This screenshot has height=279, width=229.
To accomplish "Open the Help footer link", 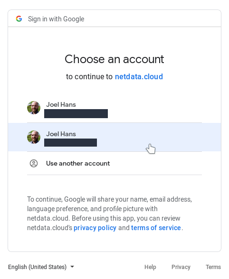I will (150, 267).
